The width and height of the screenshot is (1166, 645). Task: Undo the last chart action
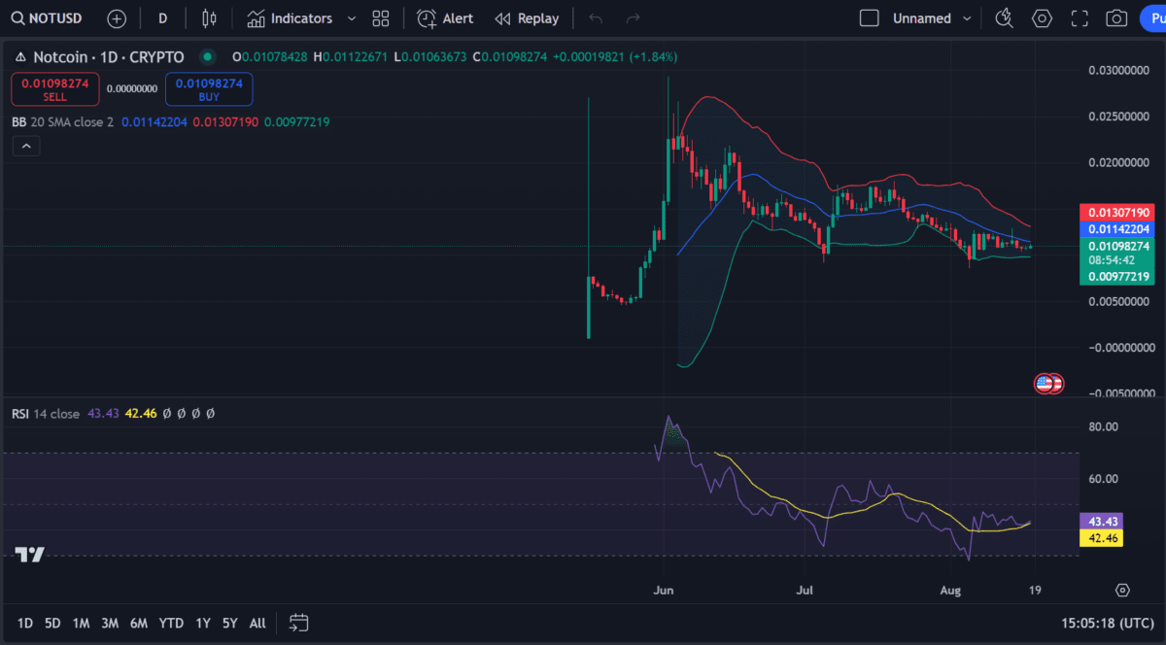[596, 18]
